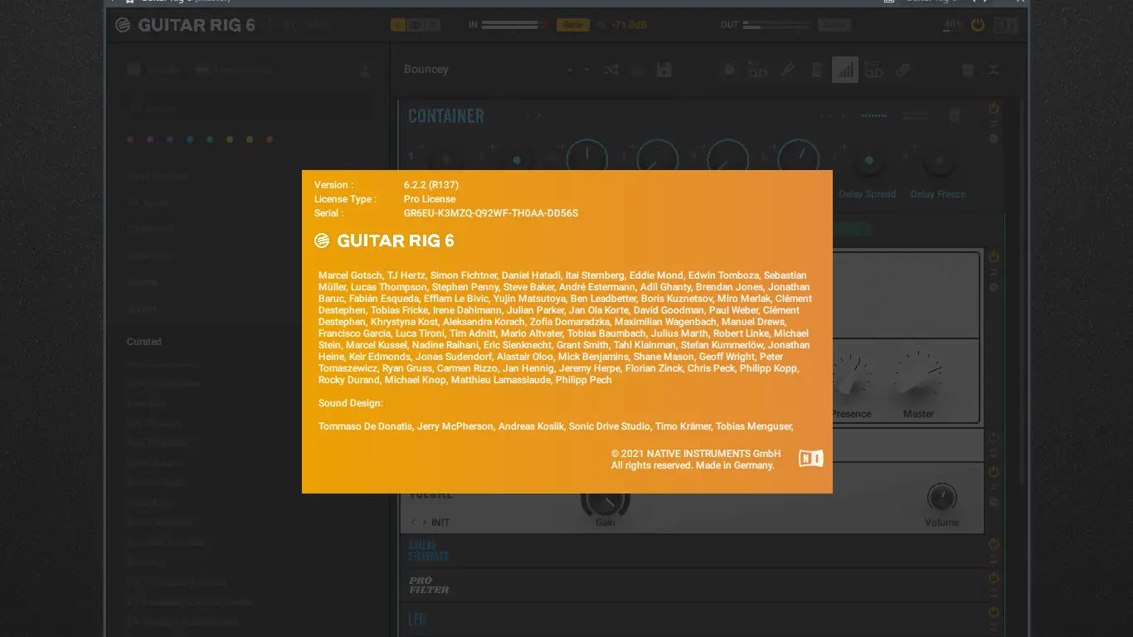
Task: Delete the Container module via its trash icon
Action: coord(955,115)
